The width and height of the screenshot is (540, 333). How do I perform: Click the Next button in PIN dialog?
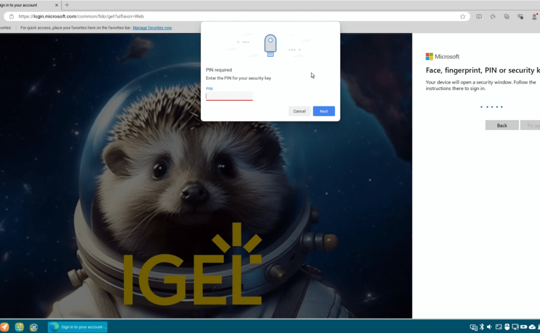(323, 111)
